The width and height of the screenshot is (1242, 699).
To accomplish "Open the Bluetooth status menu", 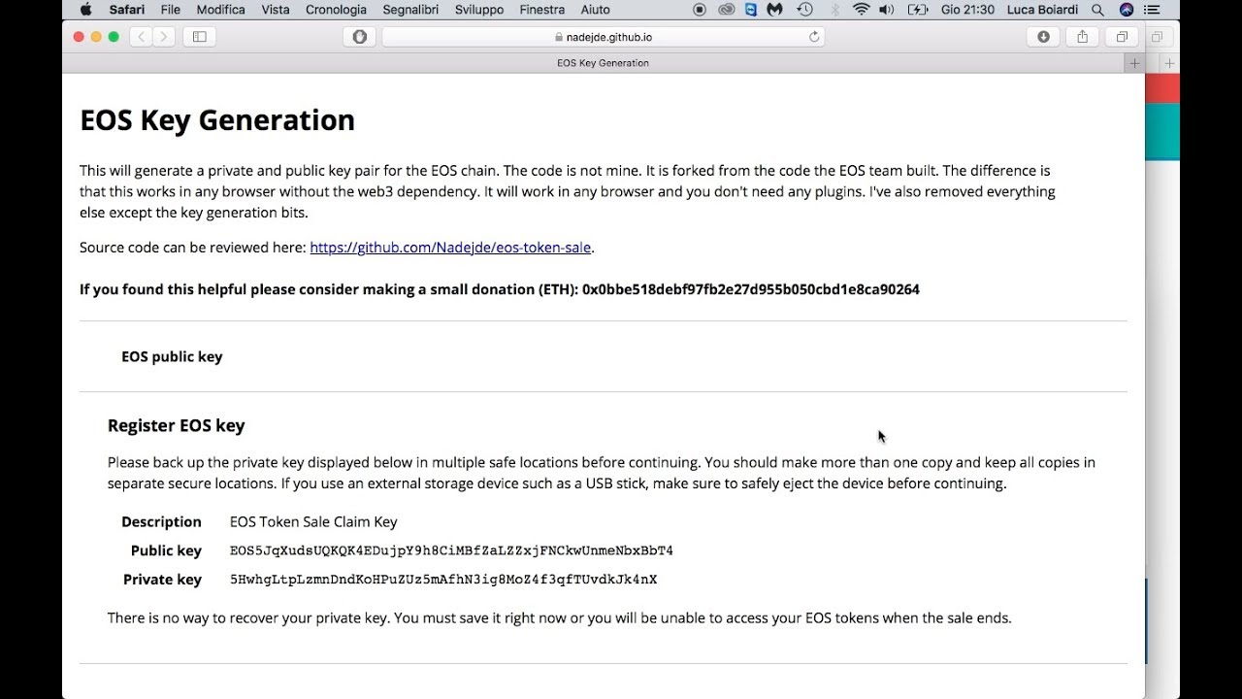I will [835, 10].
